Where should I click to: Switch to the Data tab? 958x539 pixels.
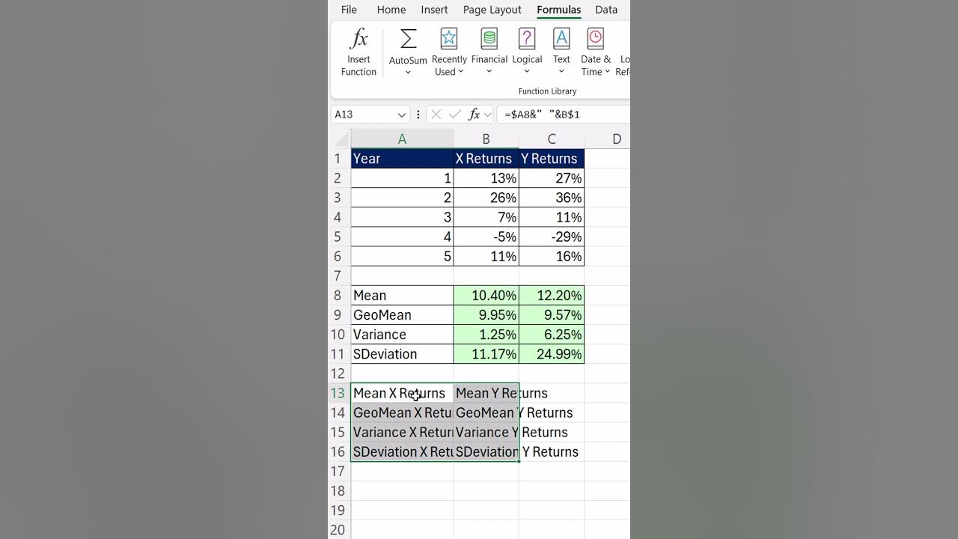tap(606, 10)
